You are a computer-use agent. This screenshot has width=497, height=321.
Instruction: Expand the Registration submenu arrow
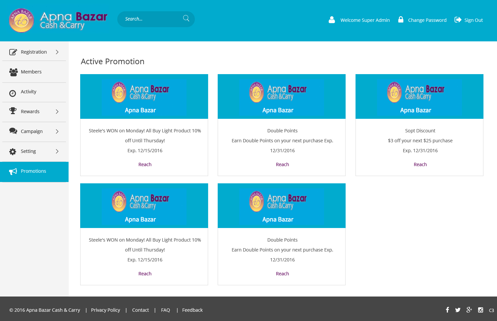coord(57,52)
